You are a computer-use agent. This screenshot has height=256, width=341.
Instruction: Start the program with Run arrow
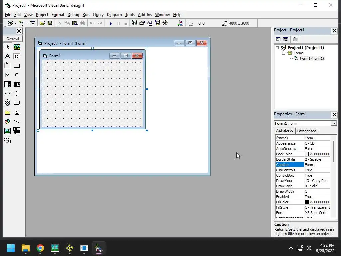point(111,24)
